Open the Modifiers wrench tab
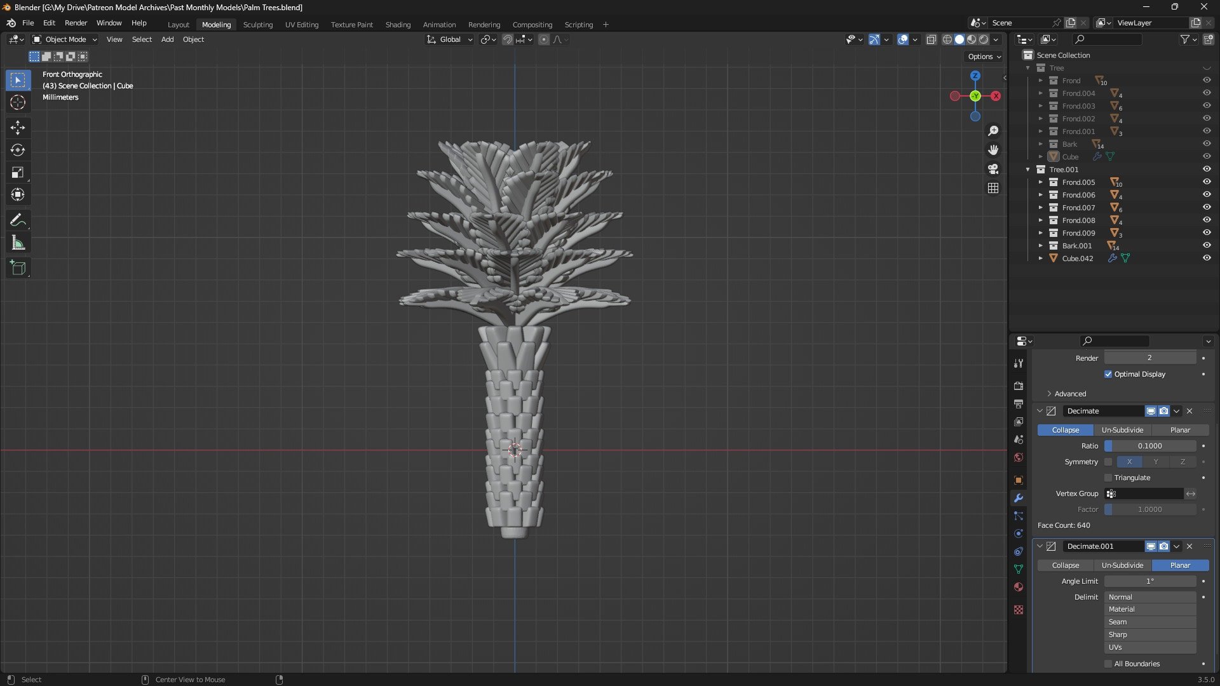The image size is (1220, 686). tap(1019, 498)
